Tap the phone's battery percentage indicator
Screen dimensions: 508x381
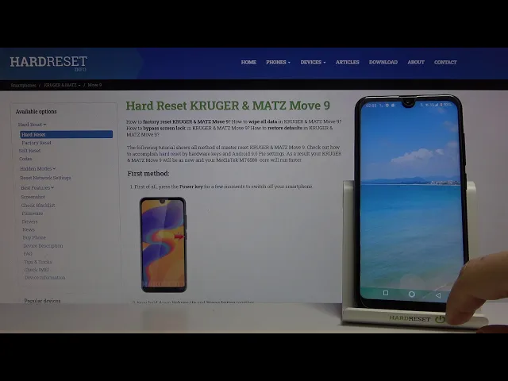448,105
